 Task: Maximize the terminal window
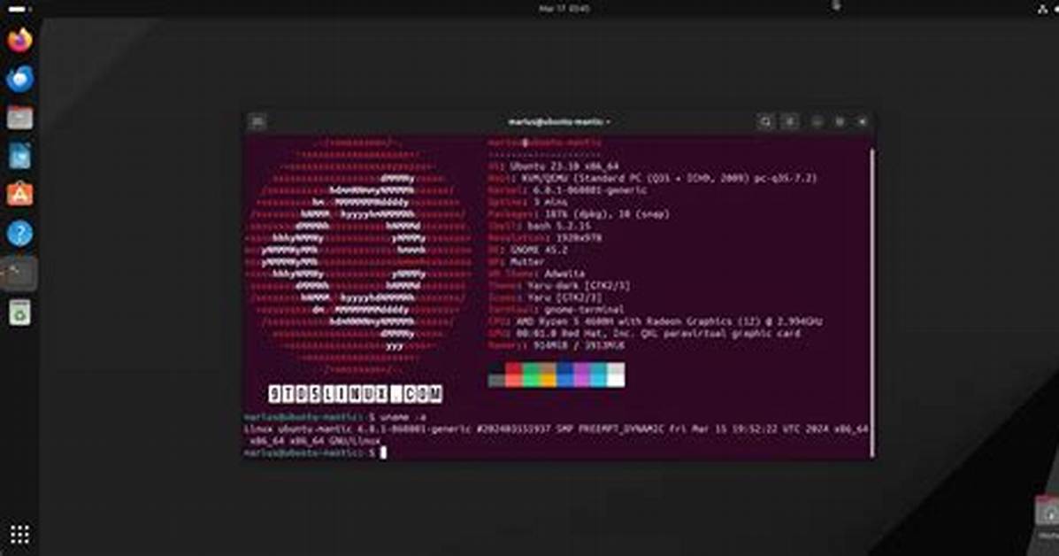pos(840,121)
